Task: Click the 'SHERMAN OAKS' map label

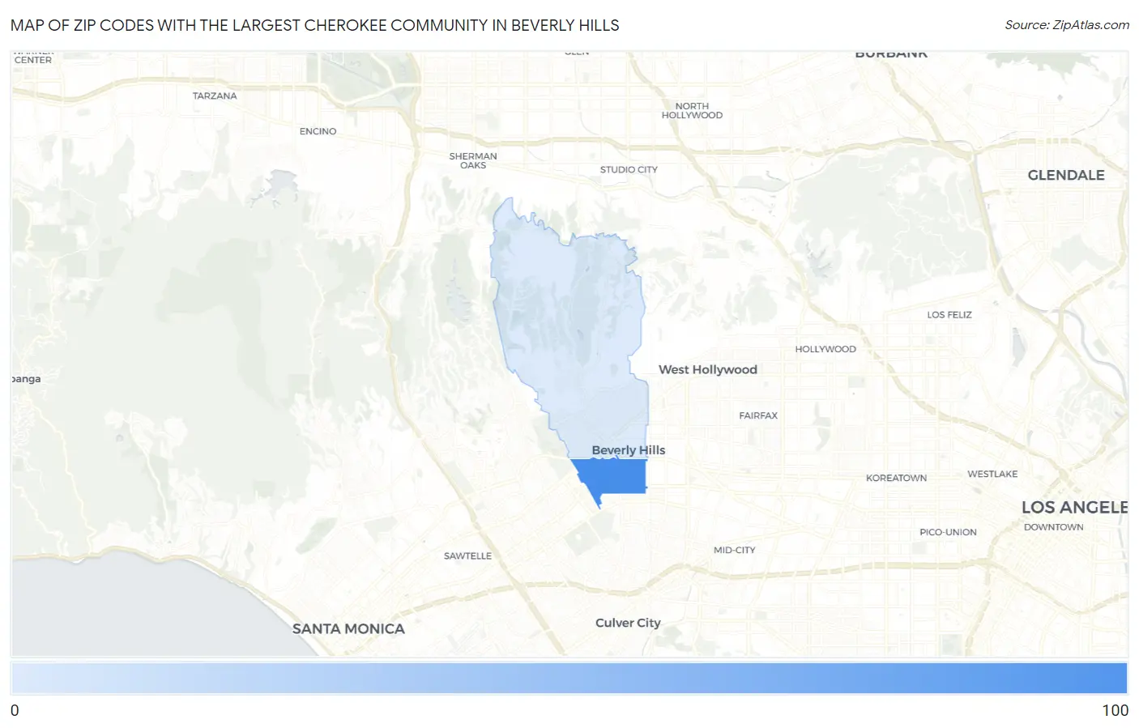Action: tap(473, 160)
